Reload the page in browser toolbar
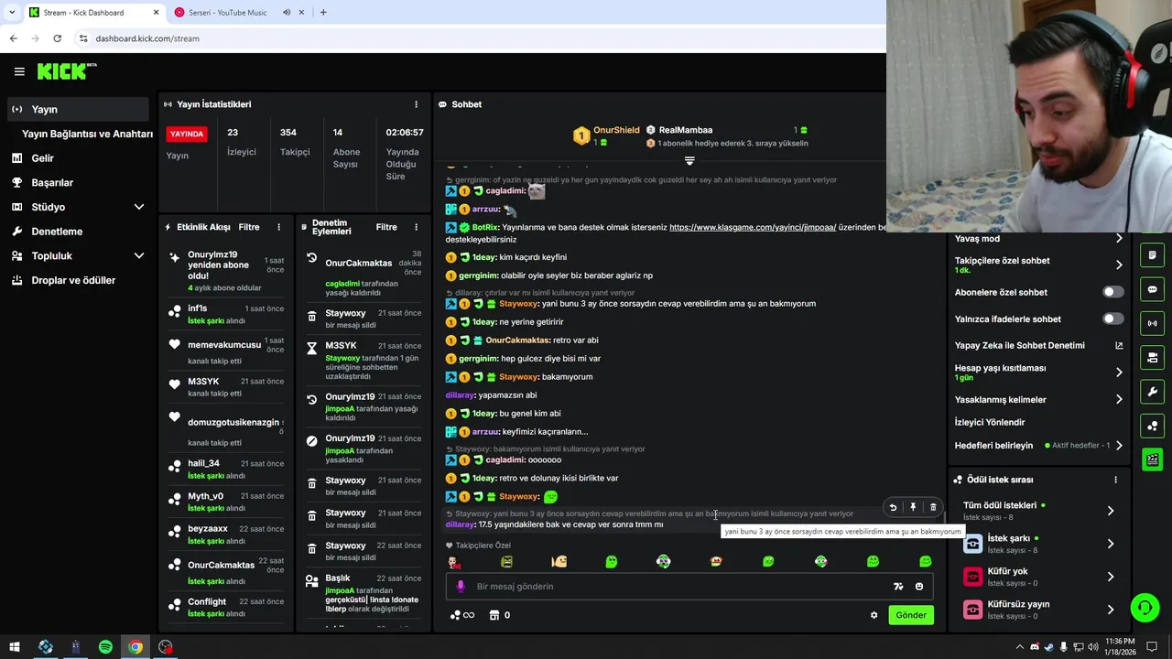This screenshot has width=1172, height=659. pyautogui.click(x=57, y=38)
